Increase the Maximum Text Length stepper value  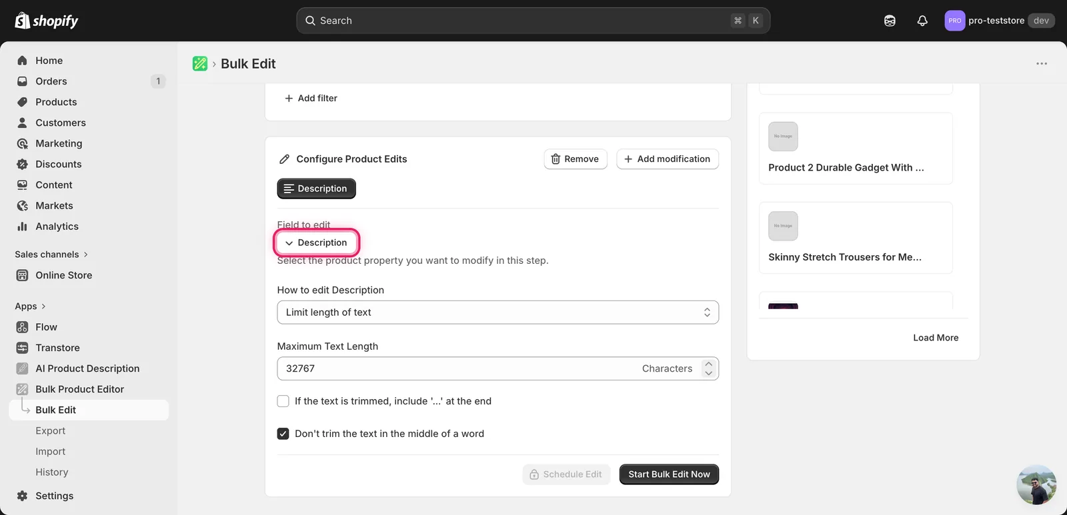pyautogui.click(x=708, y=364)
